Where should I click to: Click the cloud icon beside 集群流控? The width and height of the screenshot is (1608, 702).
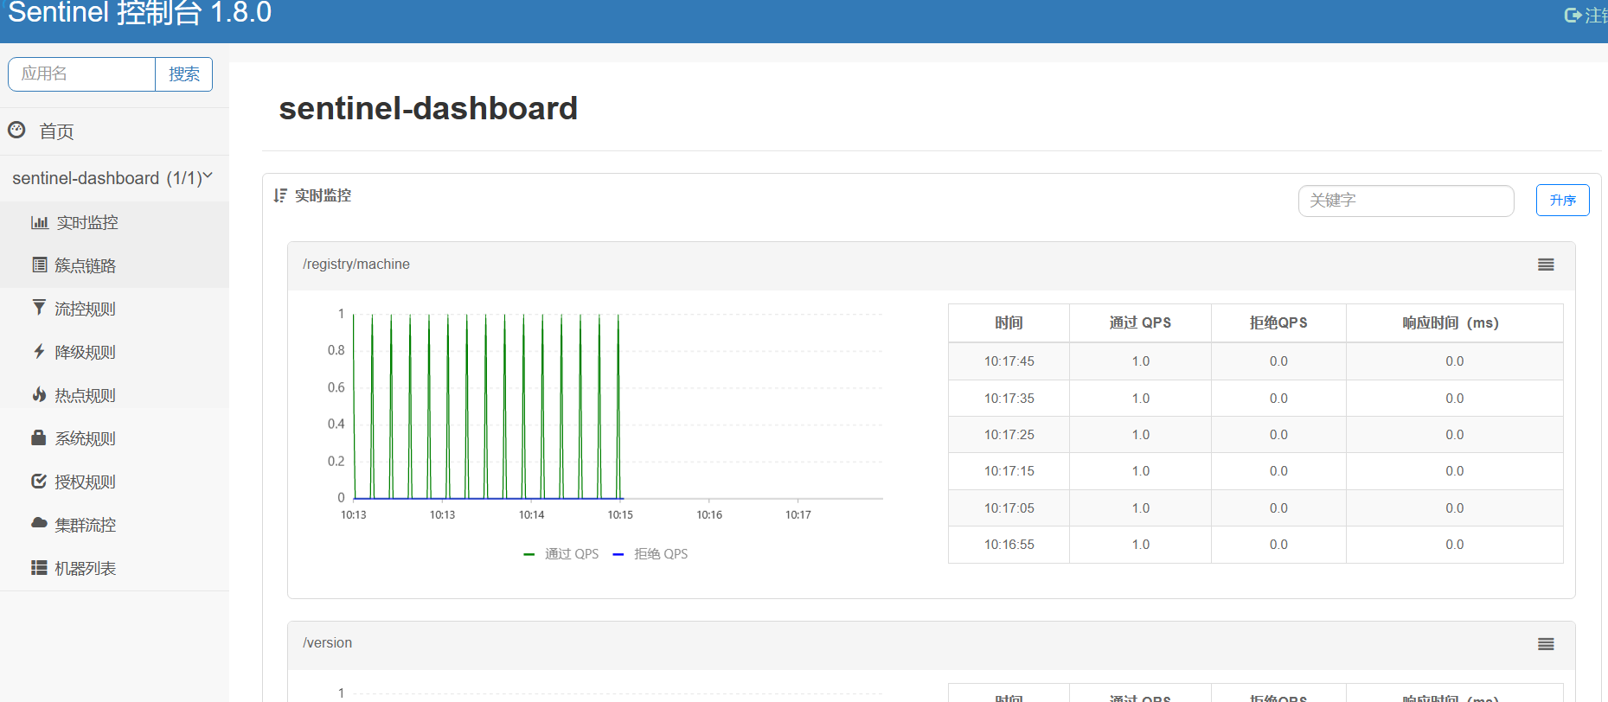click(39, 523)
